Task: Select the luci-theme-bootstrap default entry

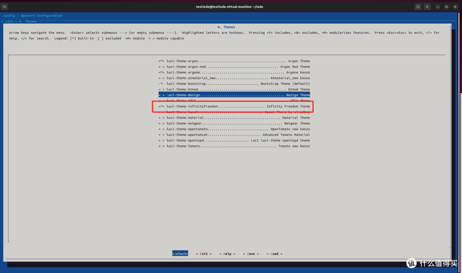Action: coord(234,84)
